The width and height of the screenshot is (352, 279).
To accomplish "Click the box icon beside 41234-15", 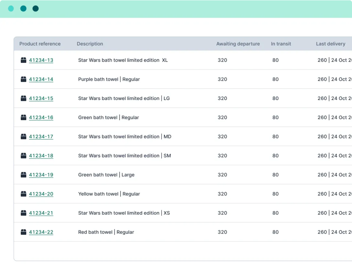I will [23, 98].
